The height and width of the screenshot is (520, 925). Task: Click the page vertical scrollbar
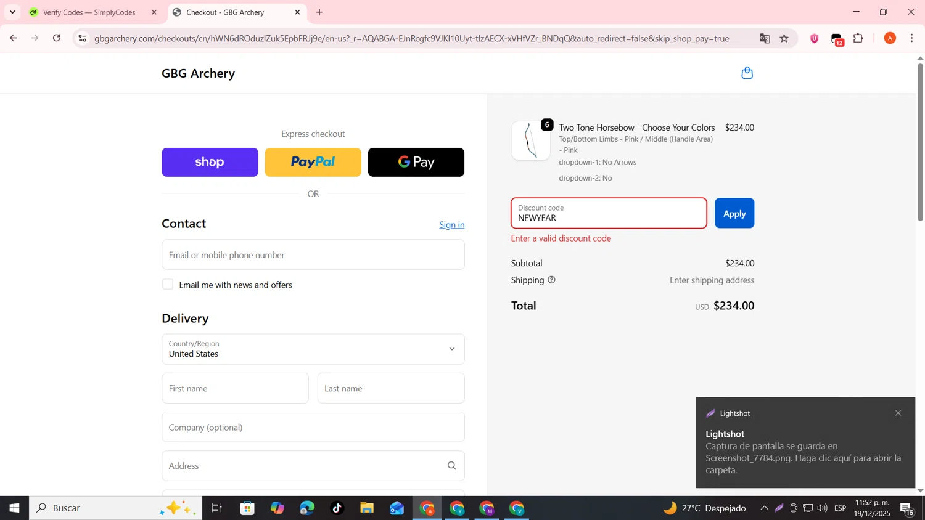[x=920, y=142]
